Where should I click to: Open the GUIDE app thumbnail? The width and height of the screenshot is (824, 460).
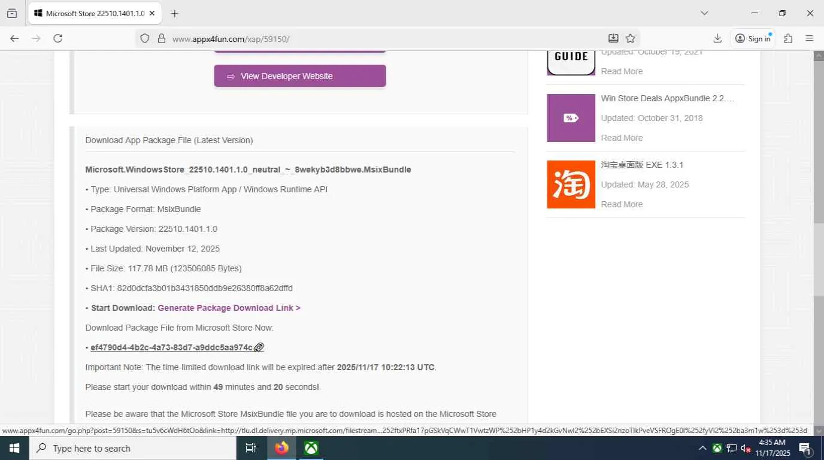[571, 62]
